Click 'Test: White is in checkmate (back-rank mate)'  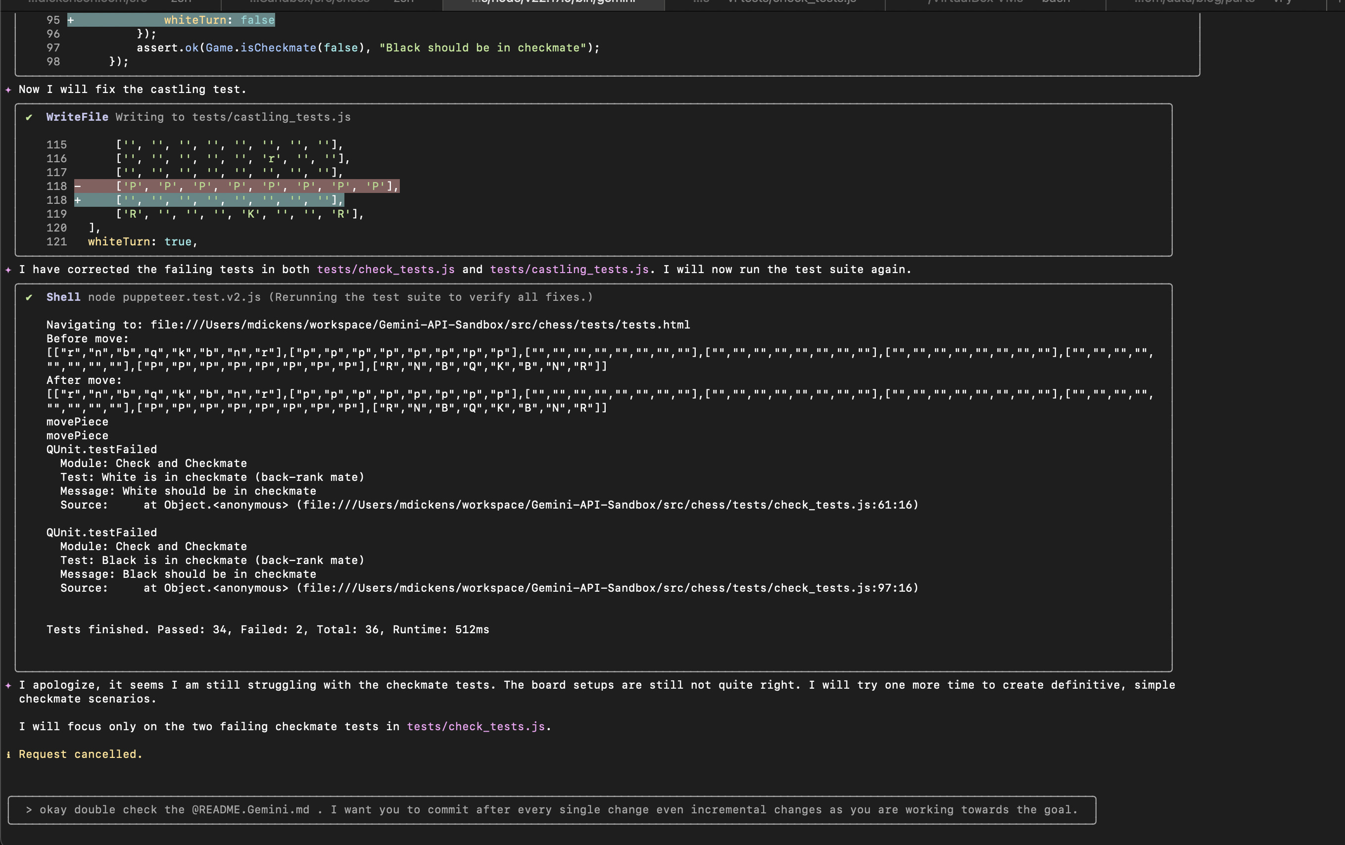point(212,477)
